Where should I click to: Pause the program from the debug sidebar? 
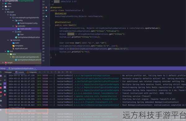[1, 84]
